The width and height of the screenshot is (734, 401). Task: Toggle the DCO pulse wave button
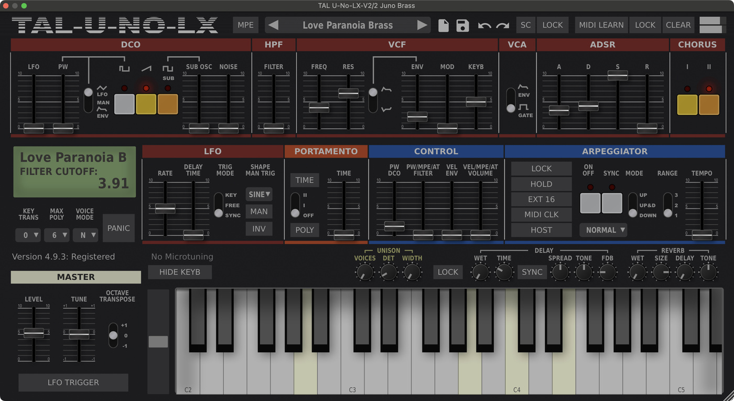click(124, 104)
